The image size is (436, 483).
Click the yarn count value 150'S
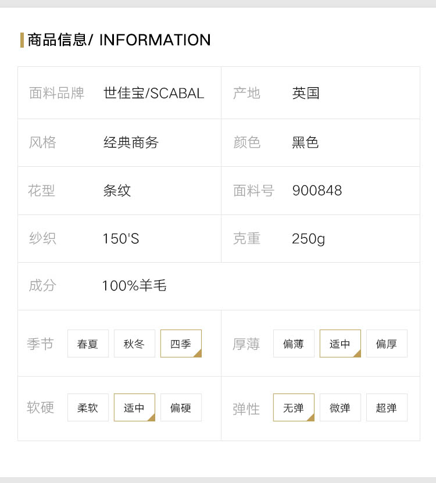(121, 238)
